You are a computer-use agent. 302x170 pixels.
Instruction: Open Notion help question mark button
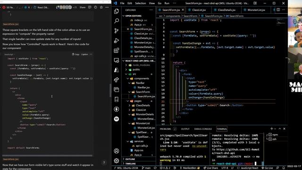[104, 162]
